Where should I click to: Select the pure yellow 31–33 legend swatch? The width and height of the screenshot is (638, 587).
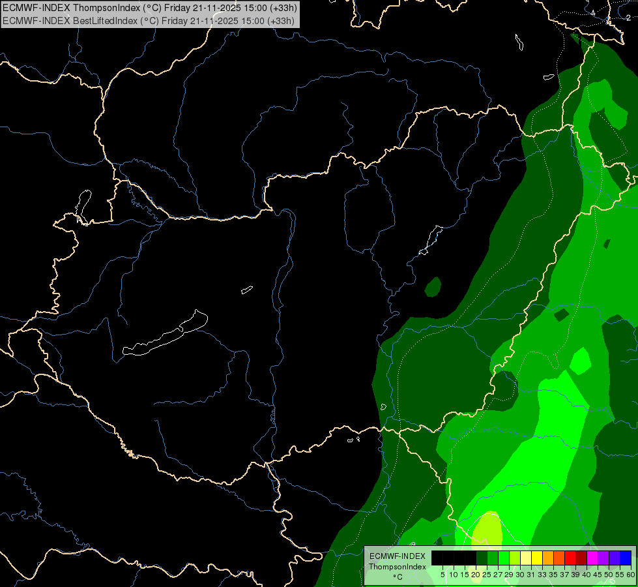pyautogui.click(x=537, y=558)
